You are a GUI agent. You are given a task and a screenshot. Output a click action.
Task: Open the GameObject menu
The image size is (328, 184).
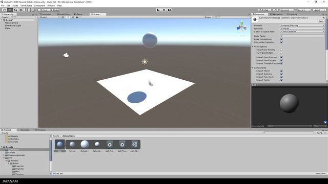(26, 6)
